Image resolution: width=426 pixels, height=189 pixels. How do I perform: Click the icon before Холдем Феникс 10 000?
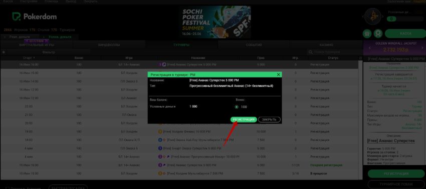click(x=160, y=131)
